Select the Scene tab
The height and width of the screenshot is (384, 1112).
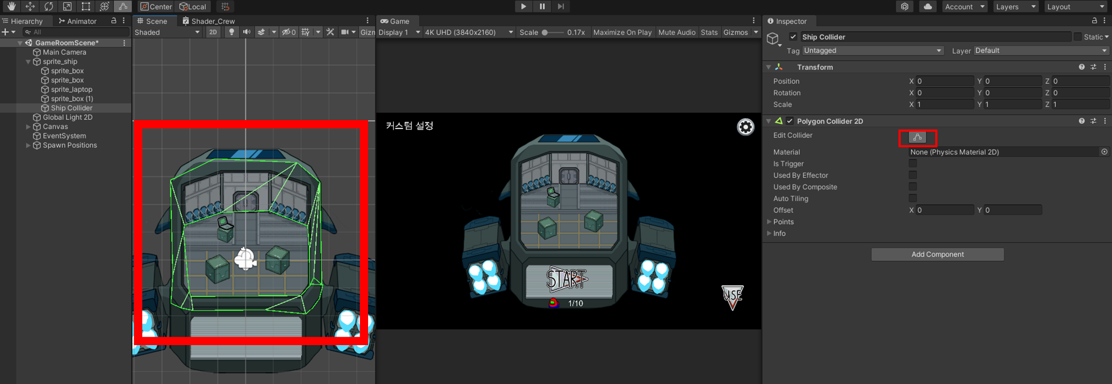152,21
